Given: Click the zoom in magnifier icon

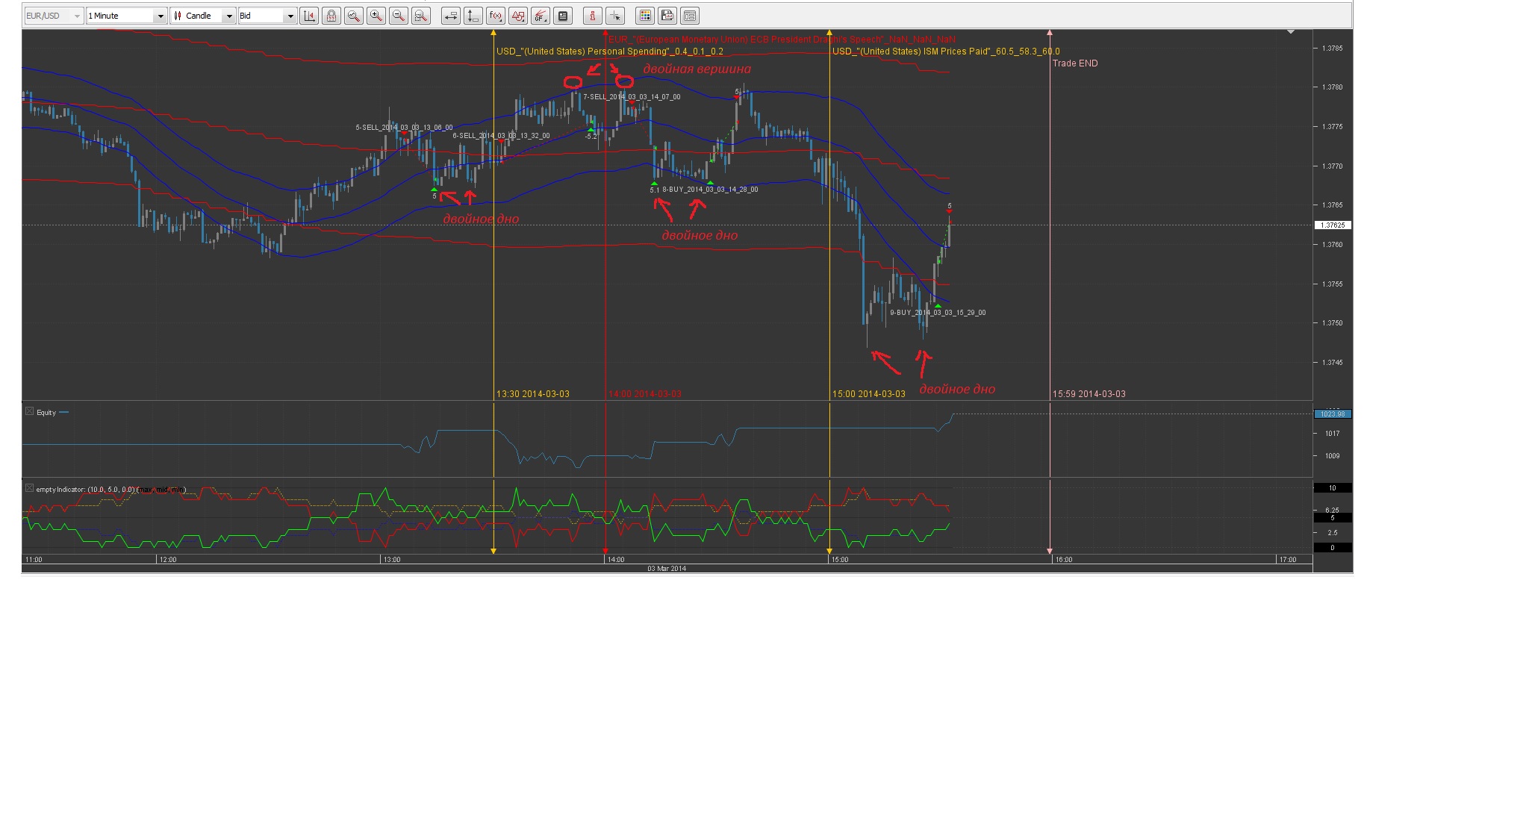Looking at the screenshot, I should coord(376,16).
